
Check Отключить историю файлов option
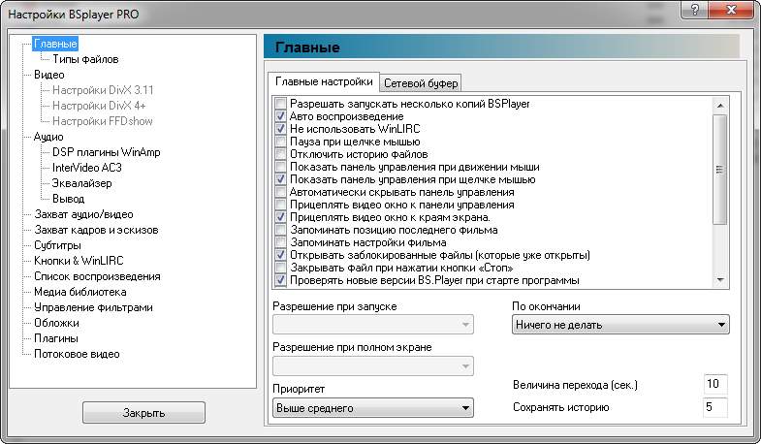280,154
